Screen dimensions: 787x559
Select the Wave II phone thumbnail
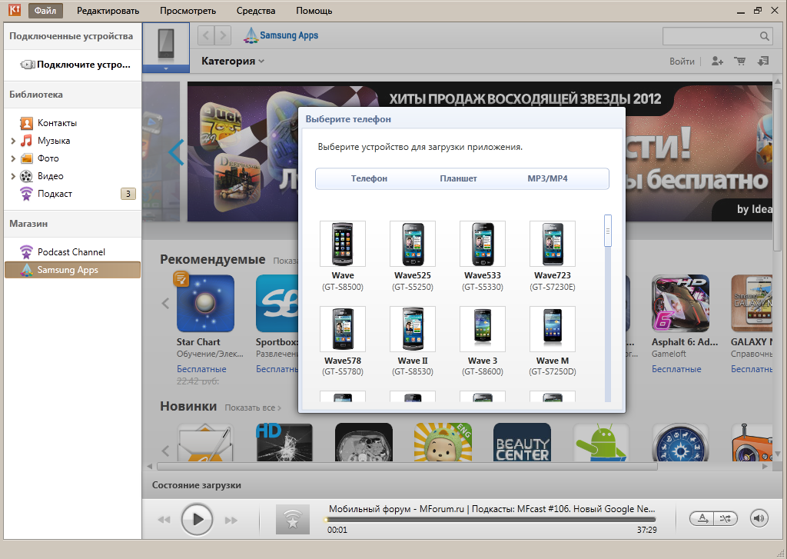pyautogui.click(x=413, y=329)
